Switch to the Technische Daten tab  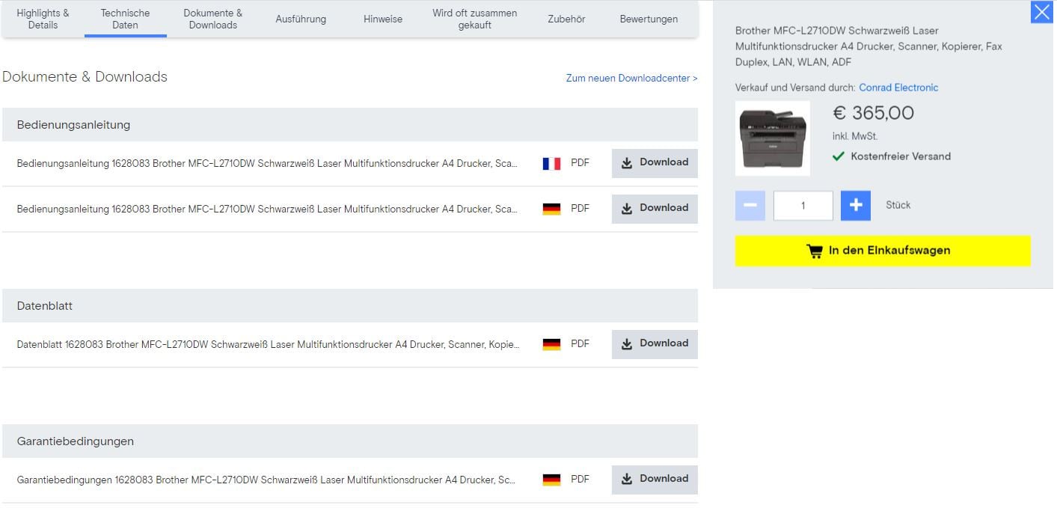(125, 17)
